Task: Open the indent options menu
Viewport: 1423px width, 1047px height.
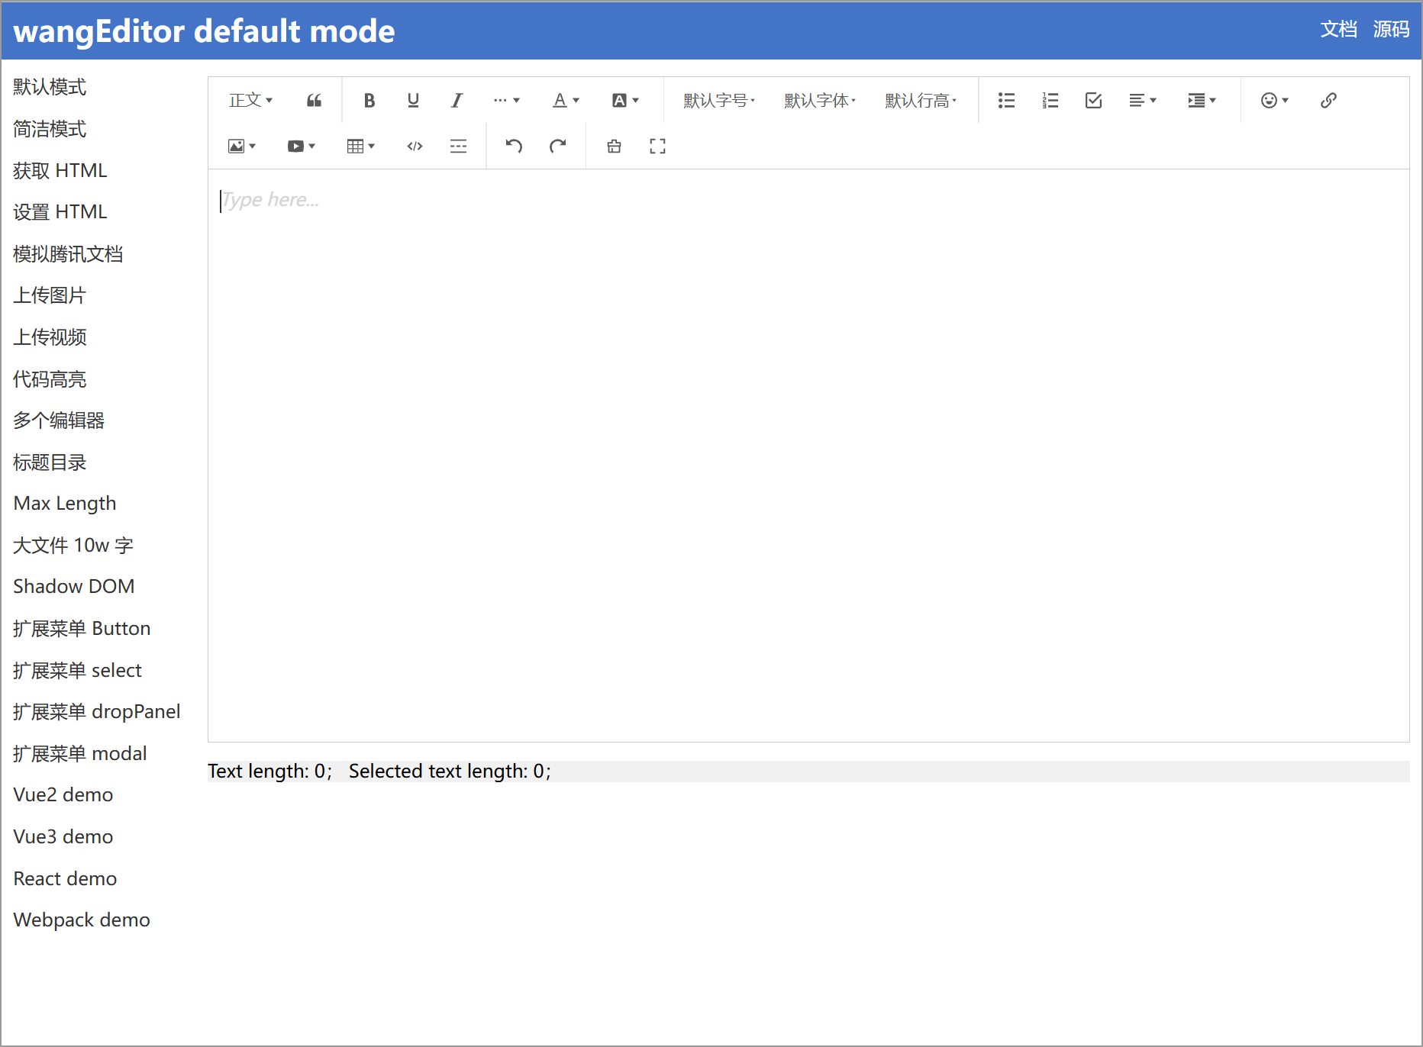Action: [x=1202, y=101]
